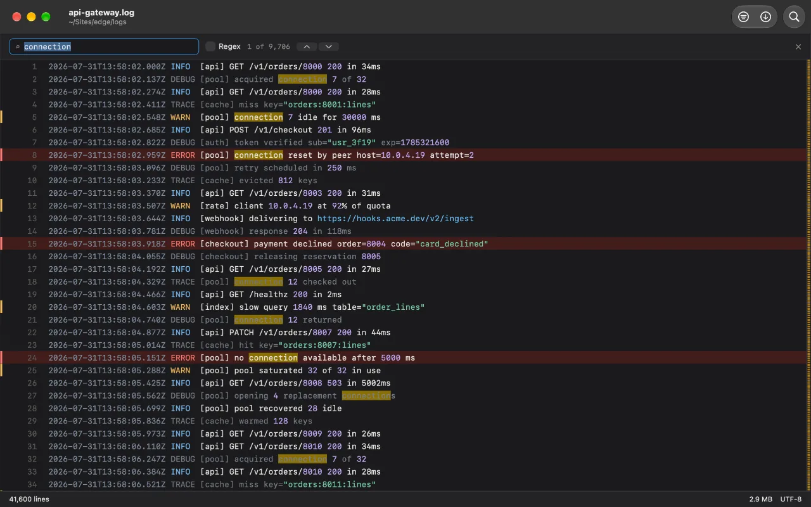The height and width of the screenshot is (507, 811).
Task: Click 'GET /healthz 200 in 2ms' line
Action: point(405,295)
